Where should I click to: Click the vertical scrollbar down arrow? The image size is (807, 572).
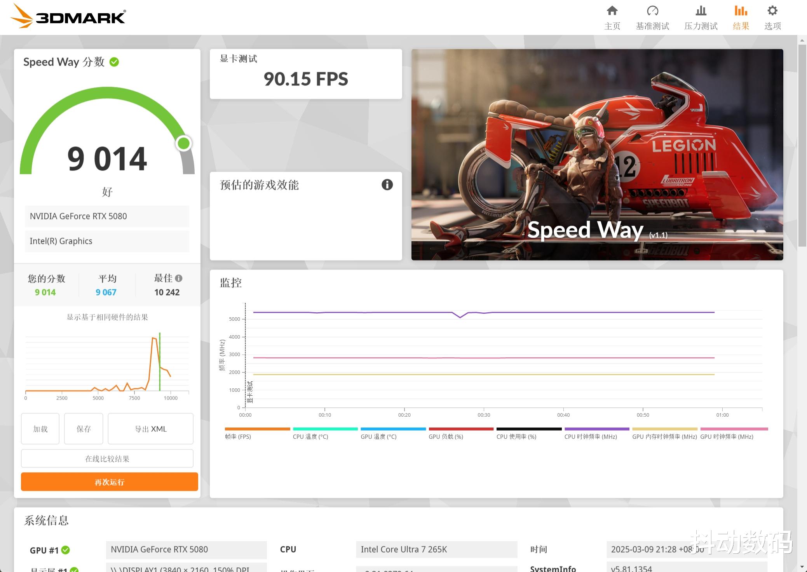pyautogui.click(x=802, y=567)
